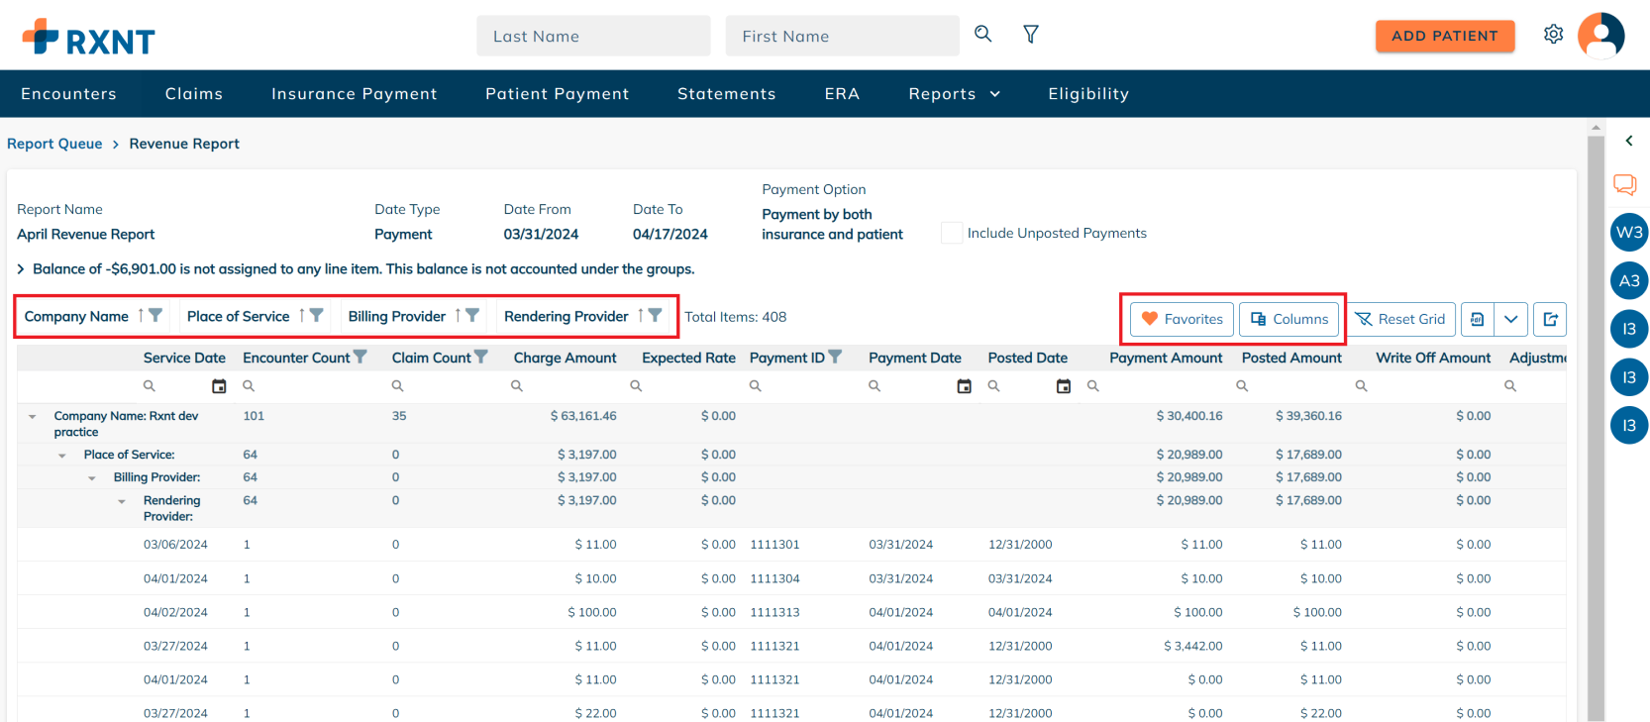Select the W3 sidebar badge
This screenshot has height=722, width=1650.
pos(1629,233)
